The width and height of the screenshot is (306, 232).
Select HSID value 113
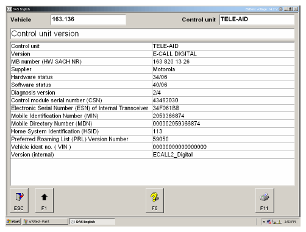(157, 132)
